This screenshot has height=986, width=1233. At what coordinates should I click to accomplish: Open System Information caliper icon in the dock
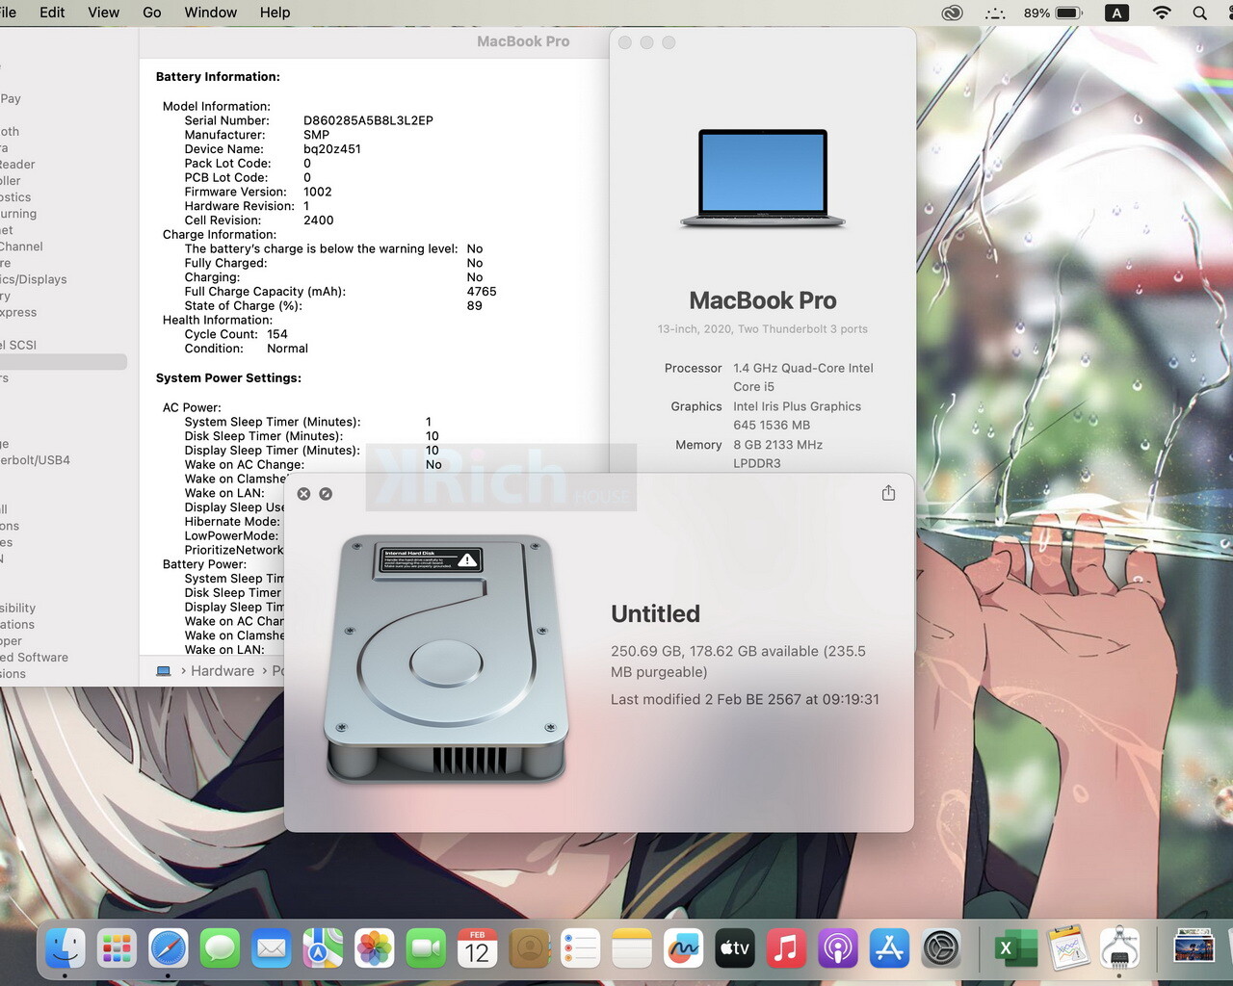1119,948
